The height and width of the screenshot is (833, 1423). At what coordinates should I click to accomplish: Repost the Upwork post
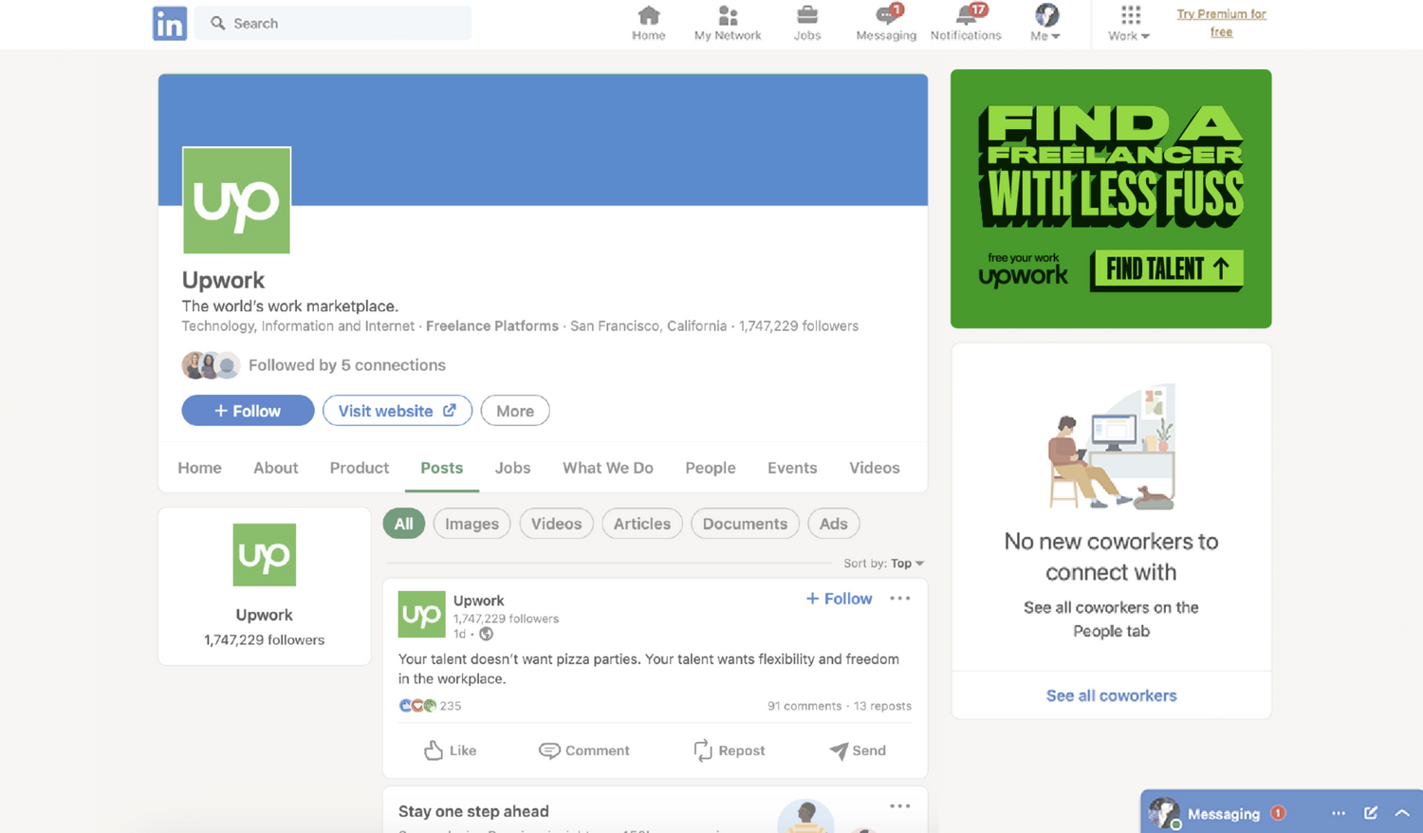point(729,750)
